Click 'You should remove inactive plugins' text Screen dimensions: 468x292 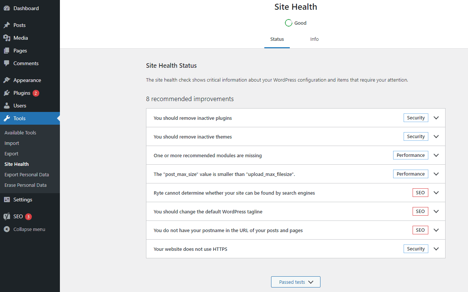(193, 118)
